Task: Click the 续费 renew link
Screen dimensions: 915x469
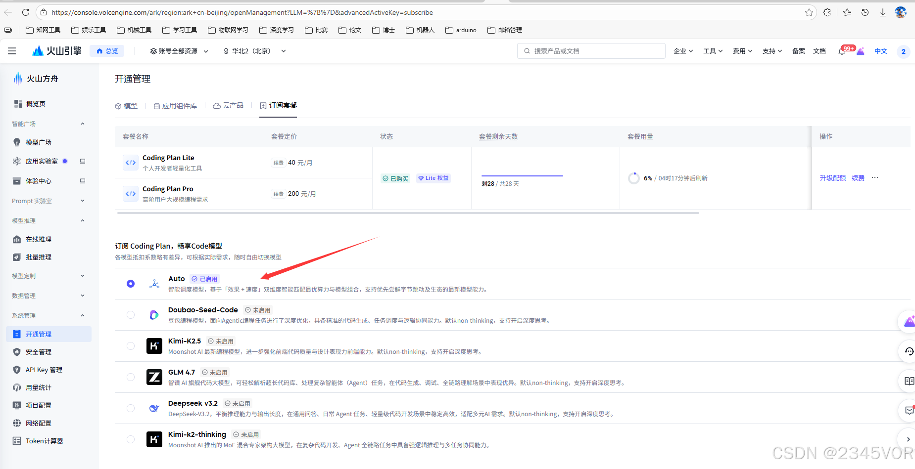Action: pos(858,178)
